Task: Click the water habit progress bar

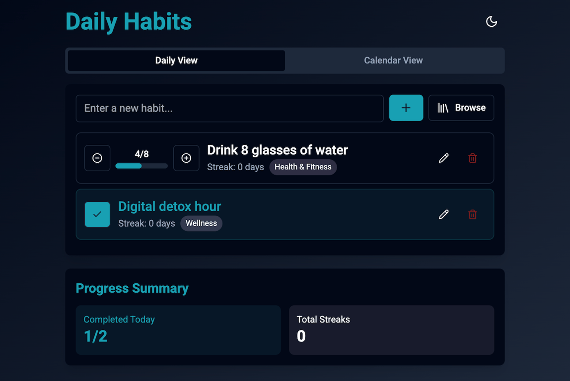Action: 141,165
